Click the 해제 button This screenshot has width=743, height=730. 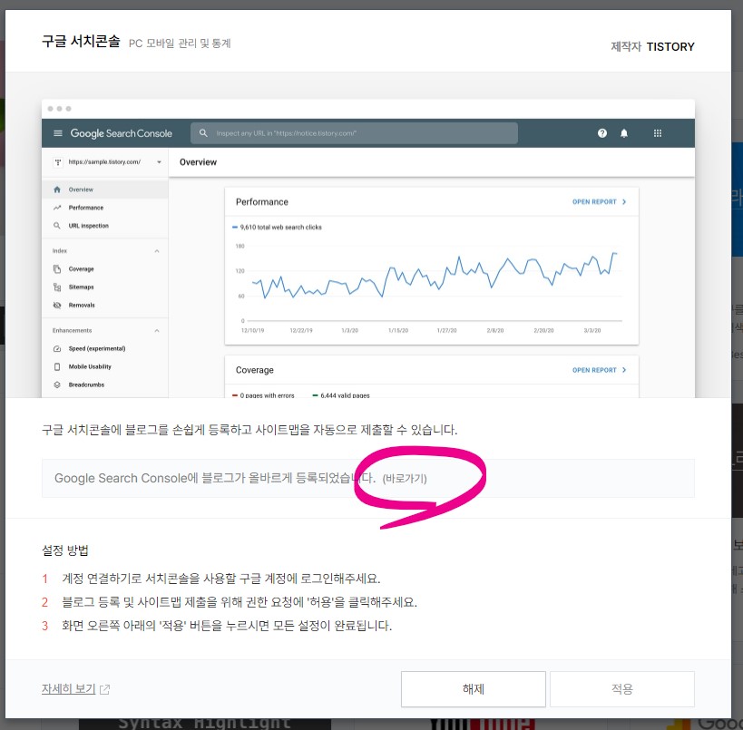[x=473, y=689]
